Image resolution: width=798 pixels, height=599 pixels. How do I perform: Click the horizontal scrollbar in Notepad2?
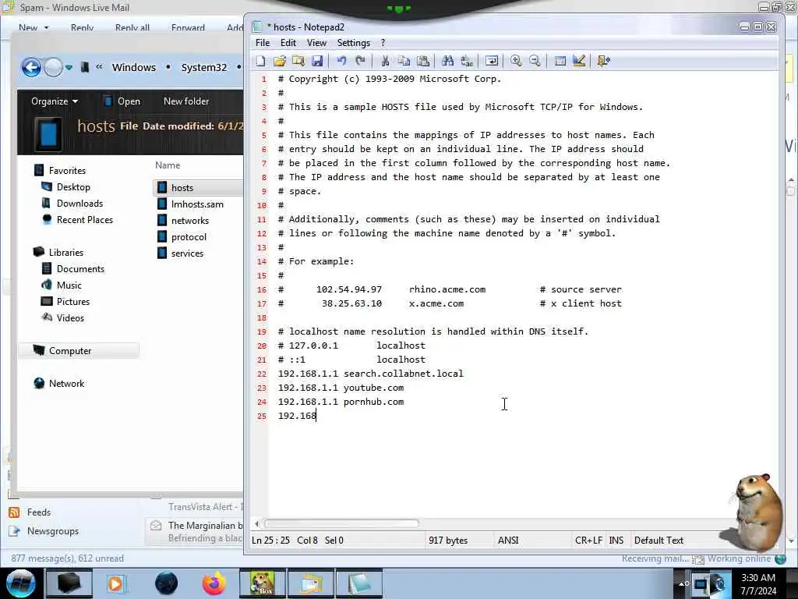tap(341, 523)
